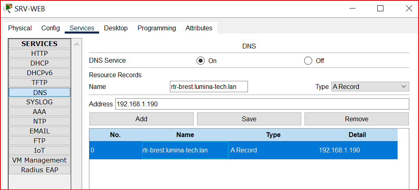Select the DNS service entry

[x=40, y=92]
